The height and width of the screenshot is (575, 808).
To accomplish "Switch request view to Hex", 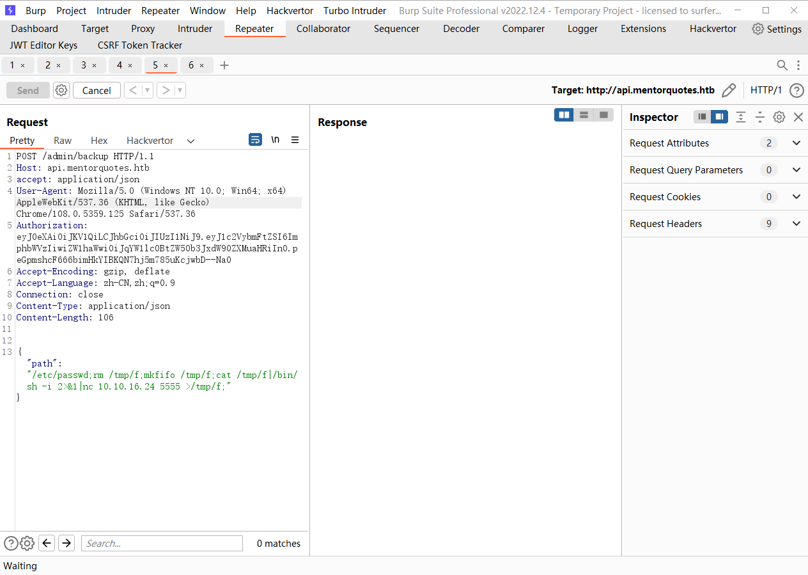I will pyautogui.click(x=99, y=141).
